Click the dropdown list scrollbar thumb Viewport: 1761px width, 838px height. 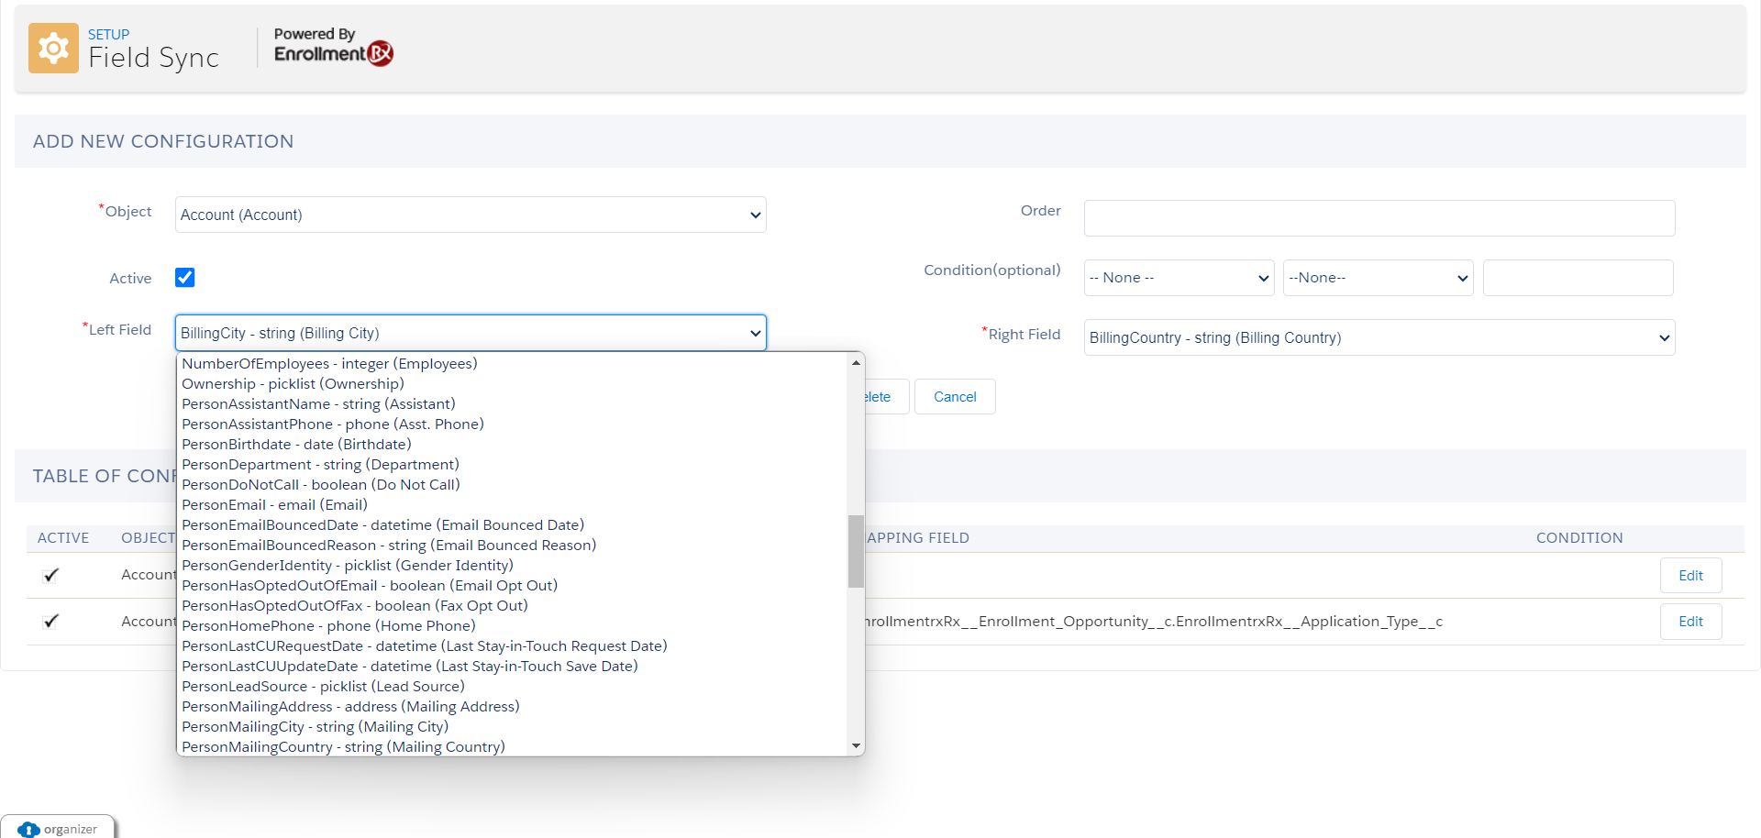[x=856, y=550]
